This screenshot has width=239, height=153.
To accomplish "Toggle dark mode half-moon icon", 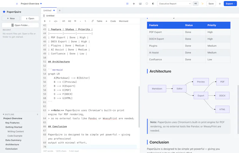I will pyautogui.click(x=153, y=4).
